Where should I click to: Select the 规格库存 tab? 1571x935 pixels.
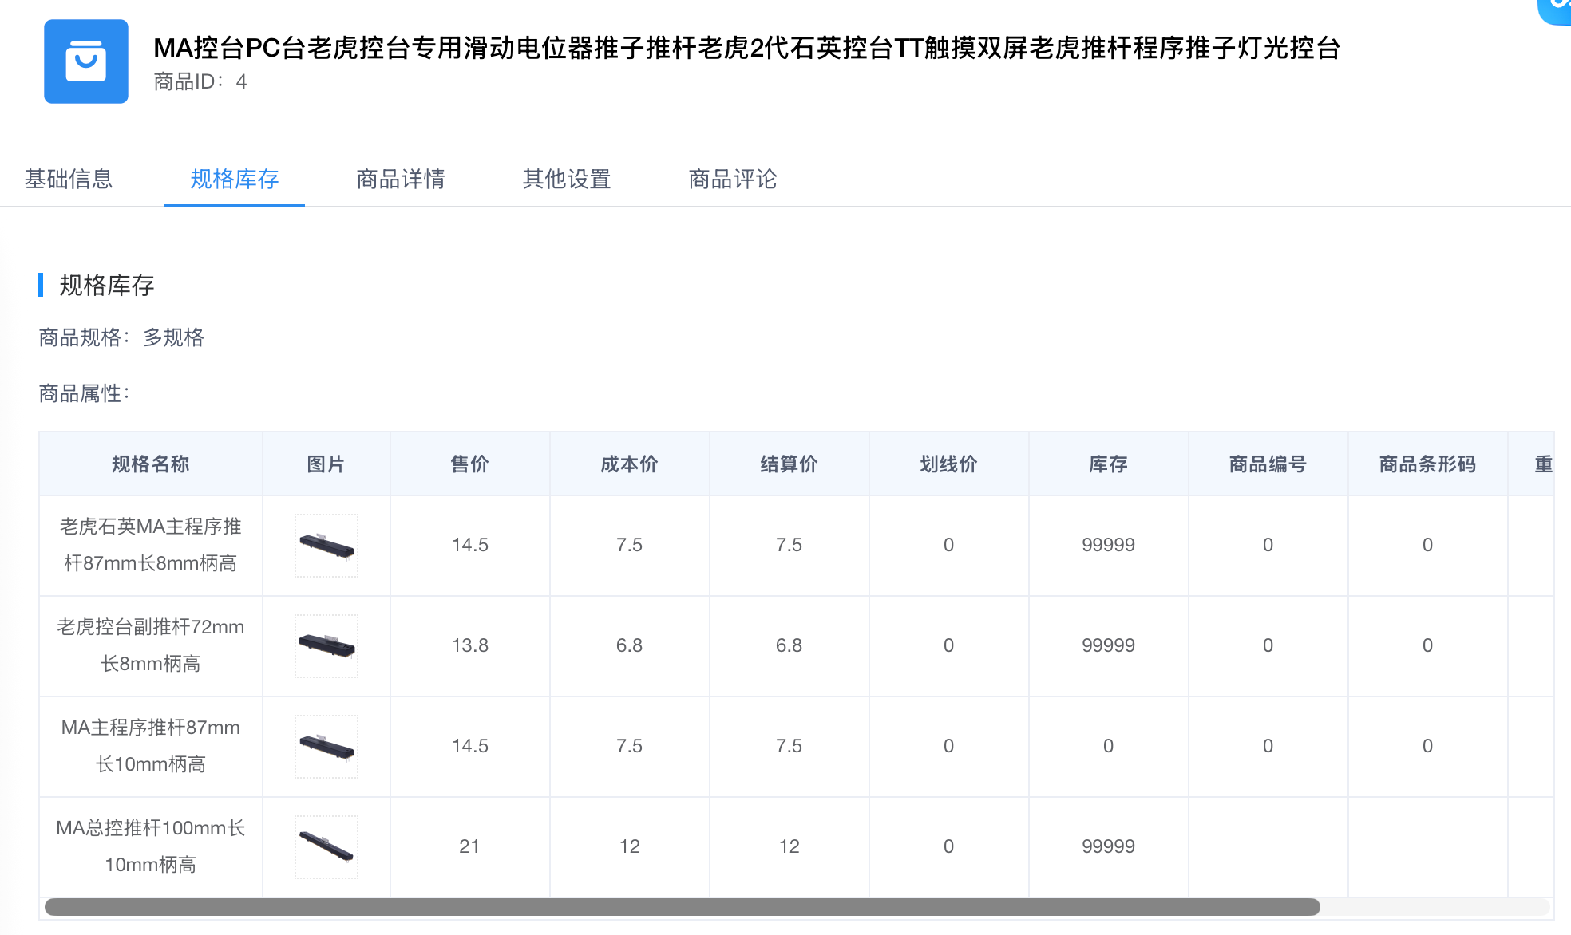(x=234, y=179)
